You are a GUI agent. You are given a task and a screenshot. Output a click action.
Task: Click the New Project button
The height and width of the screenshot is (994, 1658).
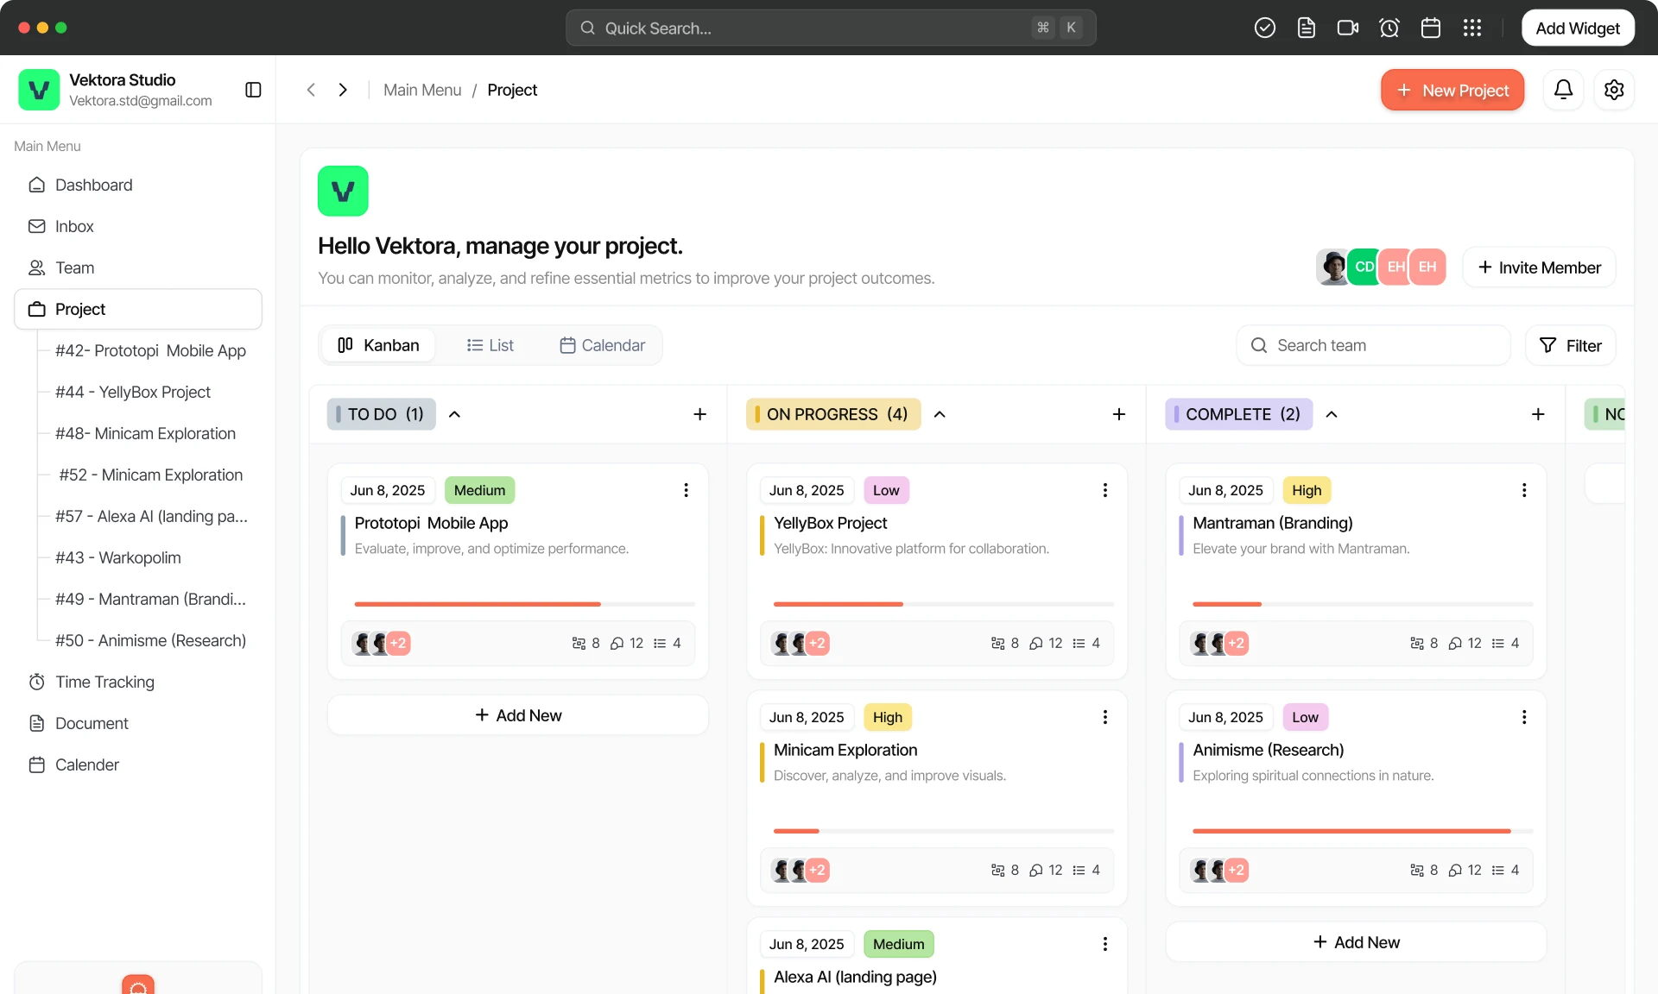(1452, 89)
